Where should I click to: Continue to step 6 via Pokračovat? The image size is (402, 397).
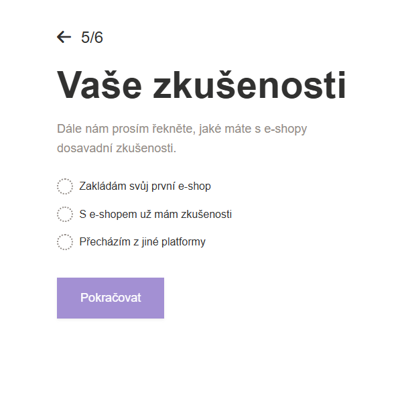tap(111, 298)
